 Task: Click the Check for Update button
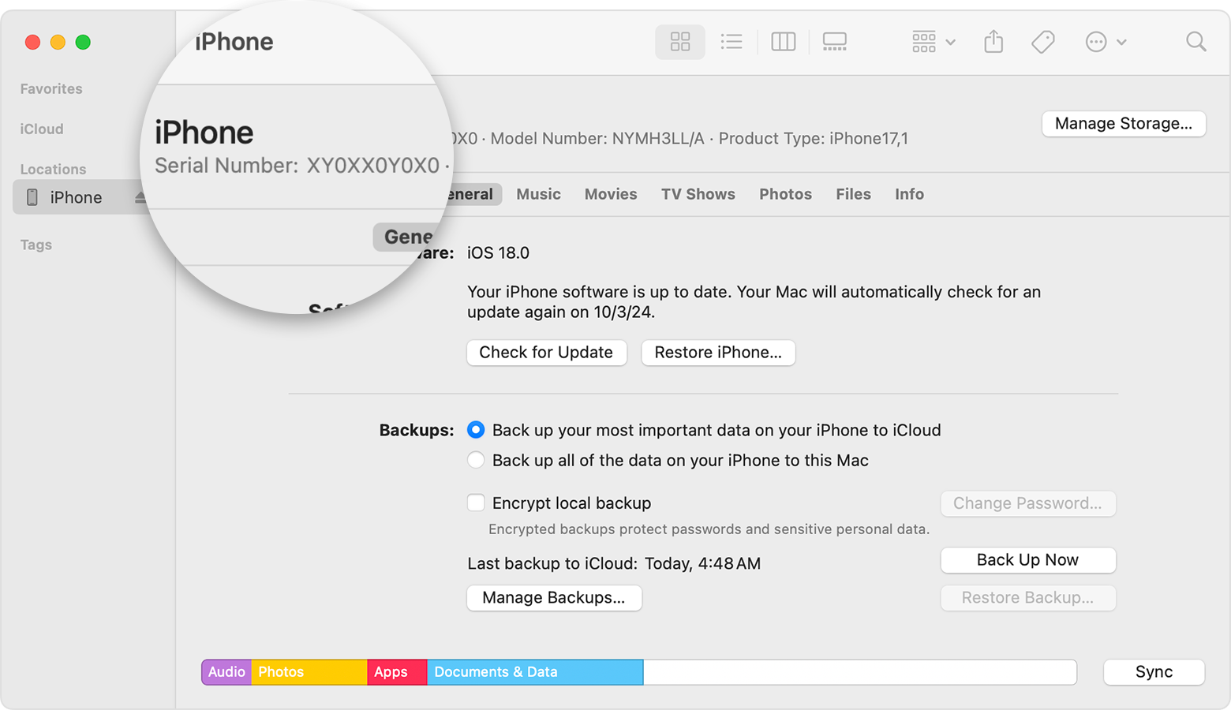[x=546, y=353]
